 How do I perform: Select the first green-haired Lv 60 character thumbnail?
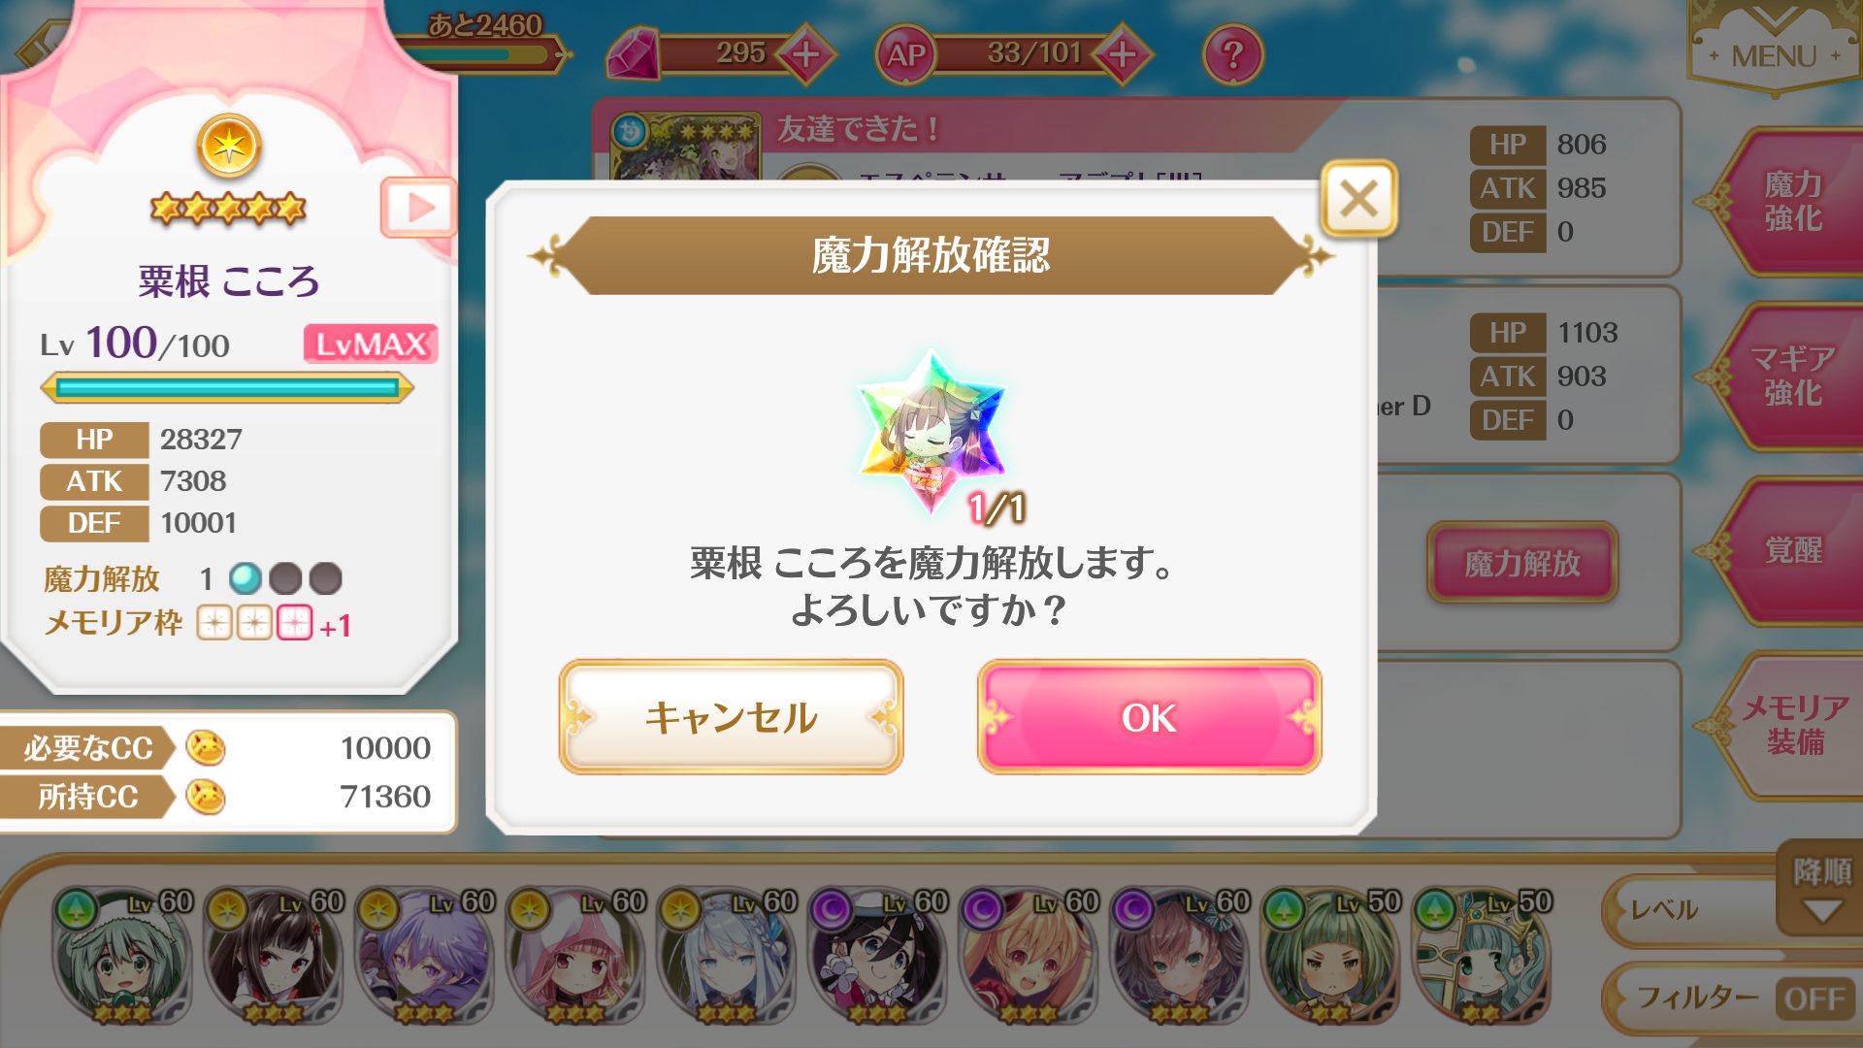coord(122,956)
